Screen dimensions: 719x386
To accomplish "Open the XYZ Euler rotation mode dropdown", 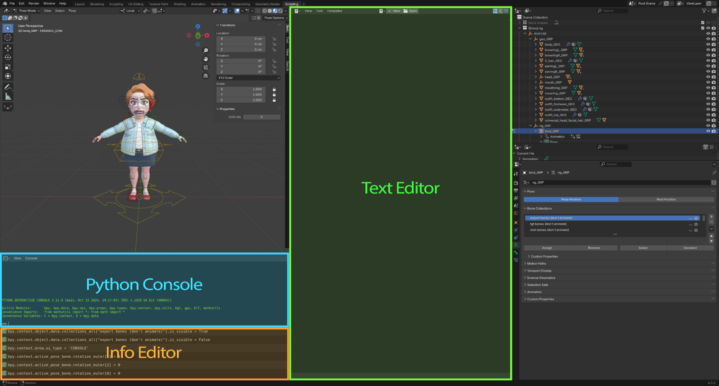I will click(x=248, y=78).
